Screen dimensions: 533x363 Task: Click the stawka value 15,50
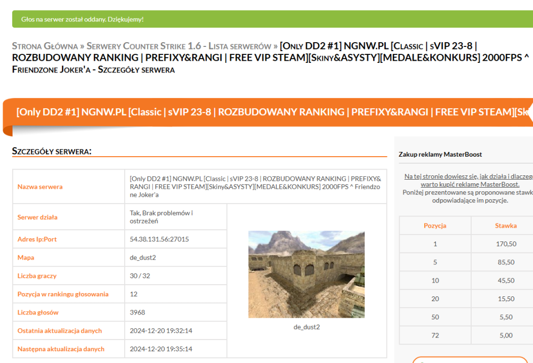pos(506,299)
